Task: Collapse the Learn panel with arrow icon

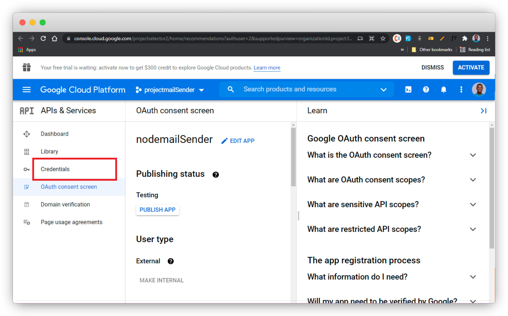Action: 483,111
